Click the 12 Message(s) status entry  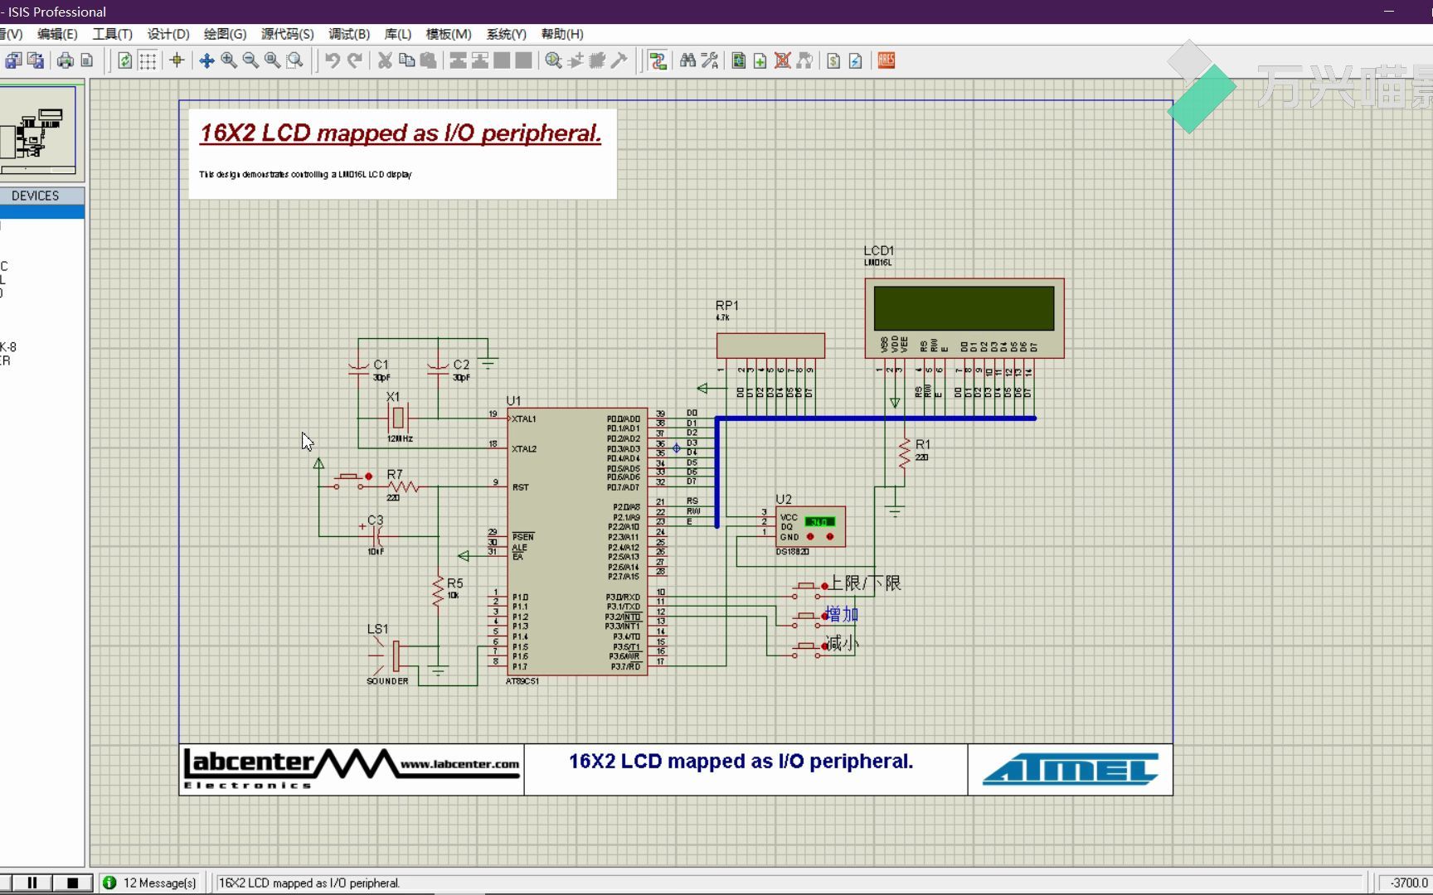coord(150,883)
